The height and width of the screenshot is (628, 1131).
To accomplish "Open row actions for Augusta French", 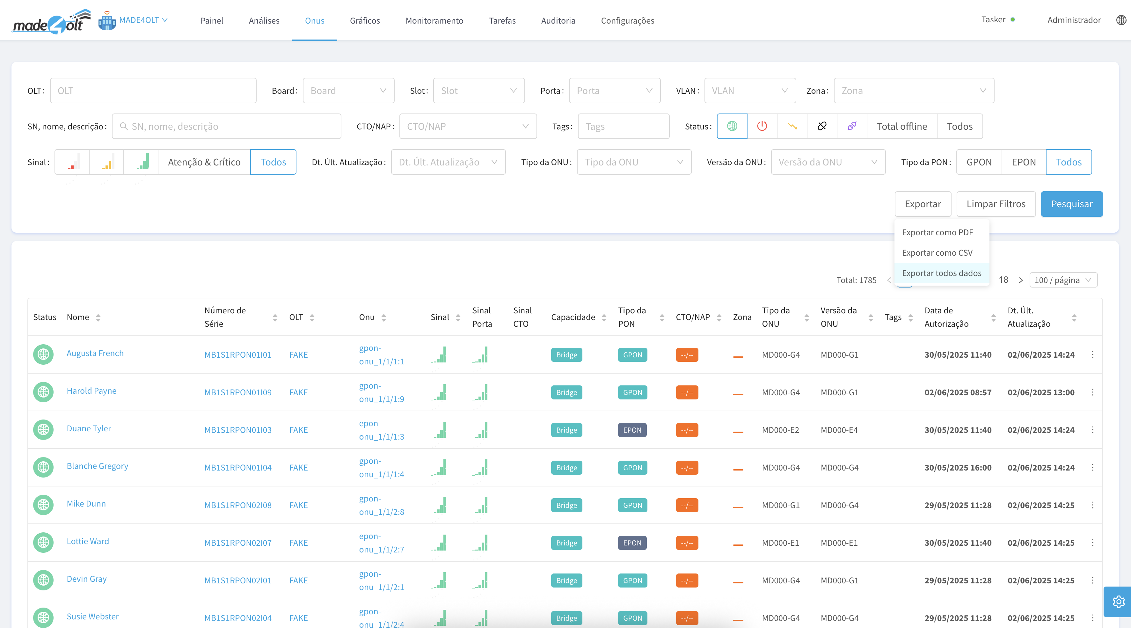I will pyautogui.click(x=1092, y=355).
